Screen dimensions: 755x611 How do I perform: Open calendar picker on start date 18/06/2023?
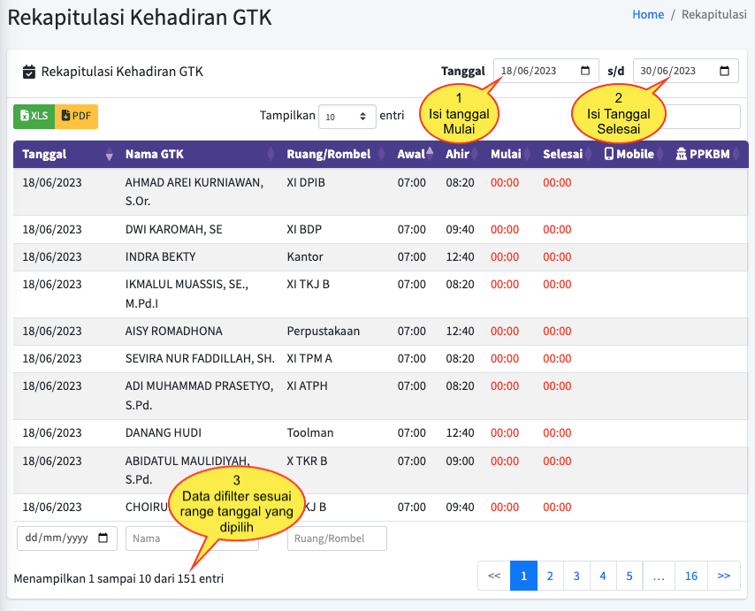585,71
